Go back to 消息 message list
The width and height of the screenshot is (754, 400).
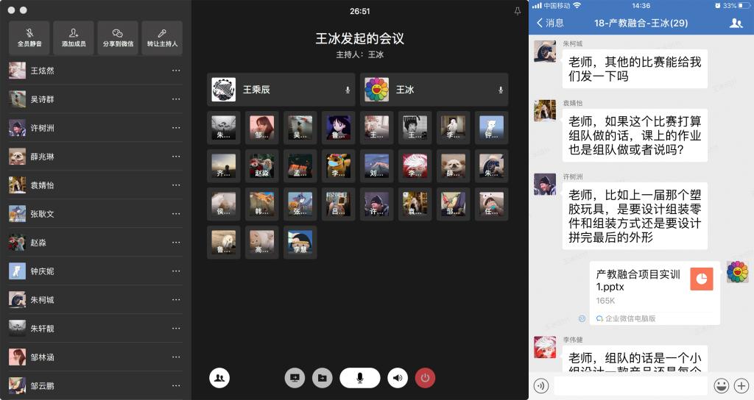tap(550, 23)
